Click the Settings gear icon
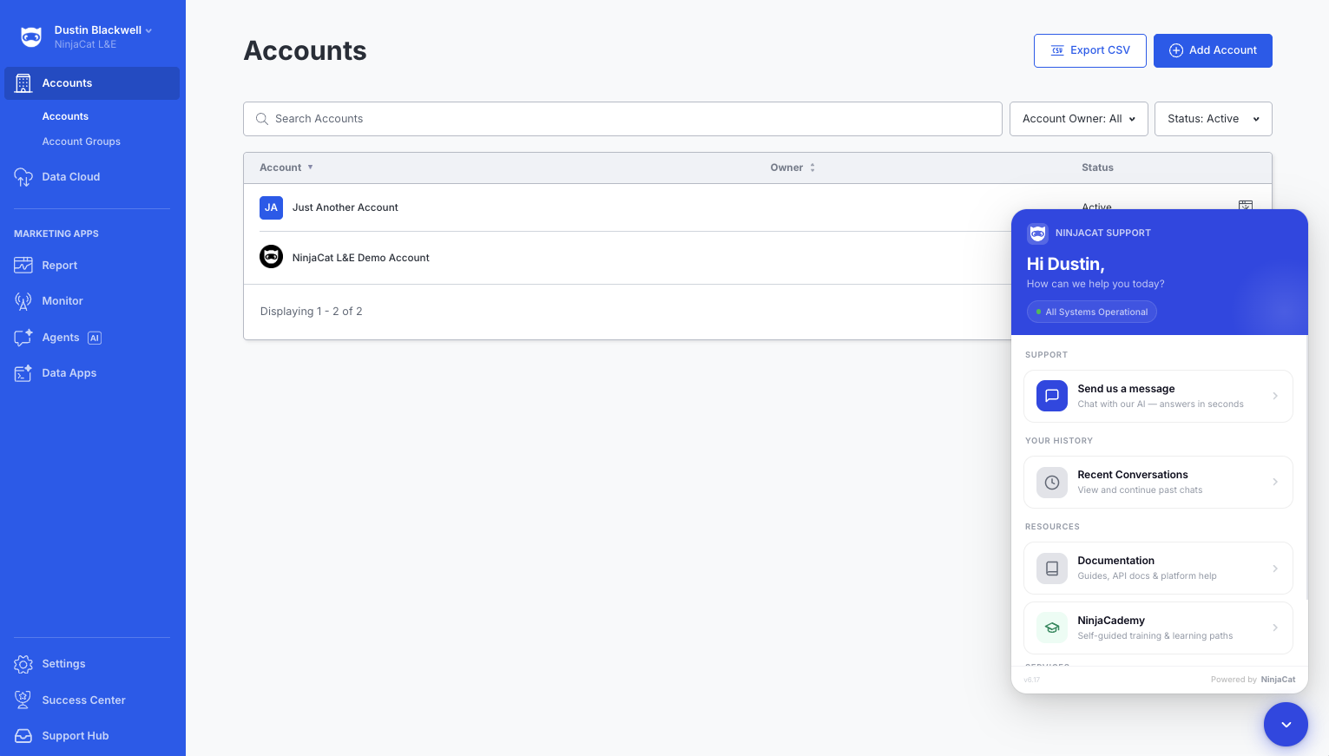The image size is (1329, 756). (23, 664)
